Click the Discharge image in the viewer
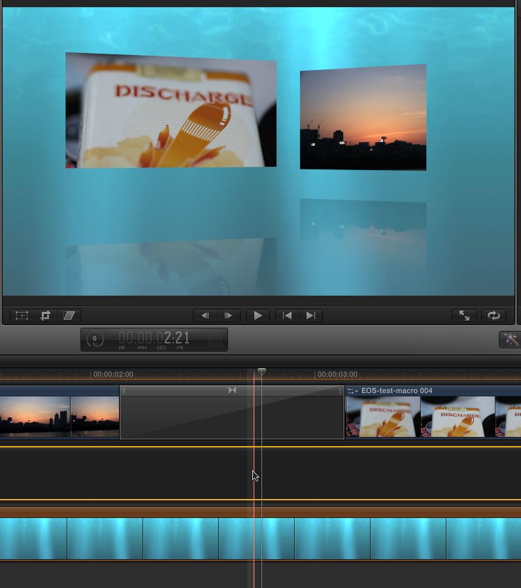 [x=171, y=111]
